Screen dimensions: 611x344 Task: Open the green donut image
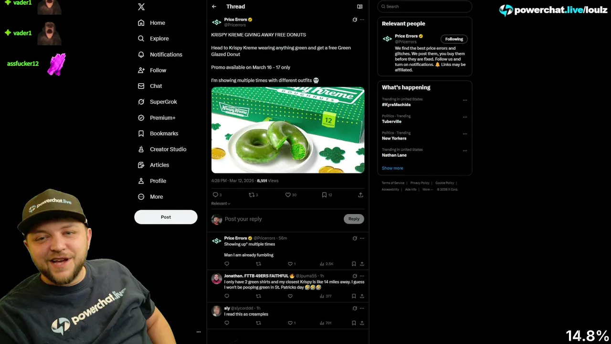pos(288,130)
